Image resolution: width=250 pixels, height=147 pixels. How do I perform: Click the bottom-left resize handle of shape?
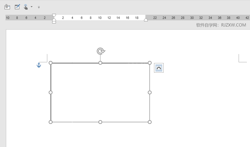pos(50,122)
